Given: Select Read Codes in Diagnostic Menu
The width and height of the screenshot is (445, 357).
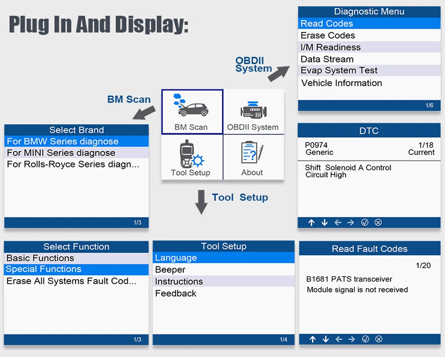Looking at the screenshot, I should (x=369, y=23).
